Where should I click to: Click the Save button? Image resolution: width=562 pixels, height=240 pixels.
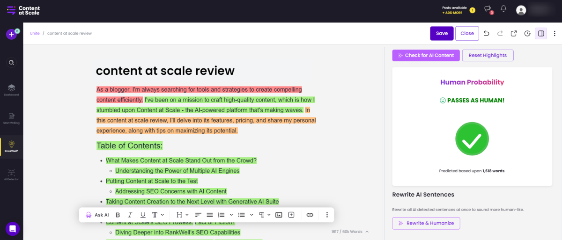click(442, 33)
